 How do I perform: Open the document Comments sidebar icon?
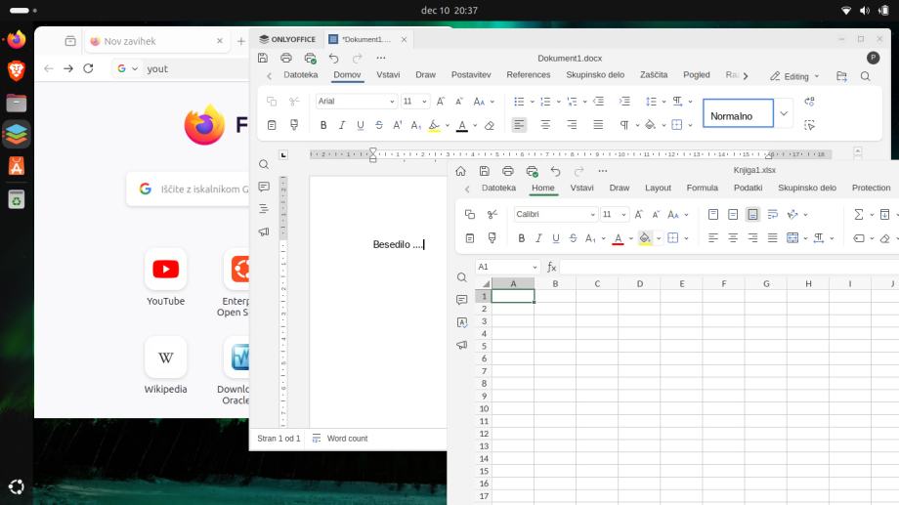tap(264, 187)
